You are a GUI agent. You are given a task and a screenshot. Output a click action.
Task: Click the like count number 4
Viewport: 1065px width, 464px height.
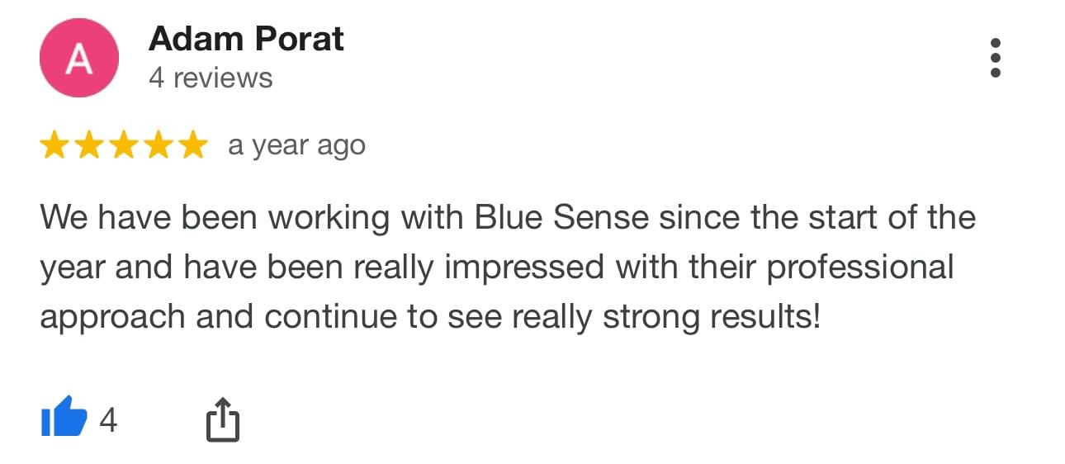pyautogui.click(x=108, y=420)
